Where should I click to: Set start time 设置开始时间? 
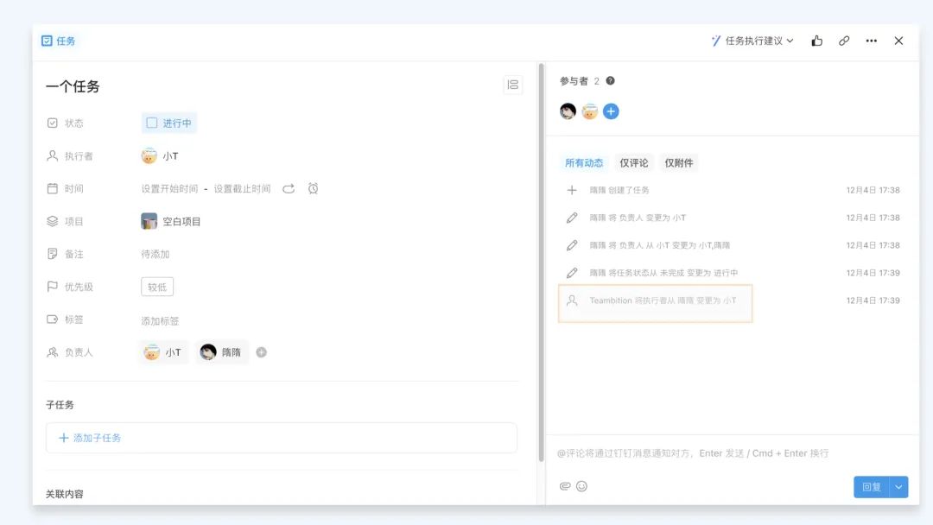pos(169,188)
